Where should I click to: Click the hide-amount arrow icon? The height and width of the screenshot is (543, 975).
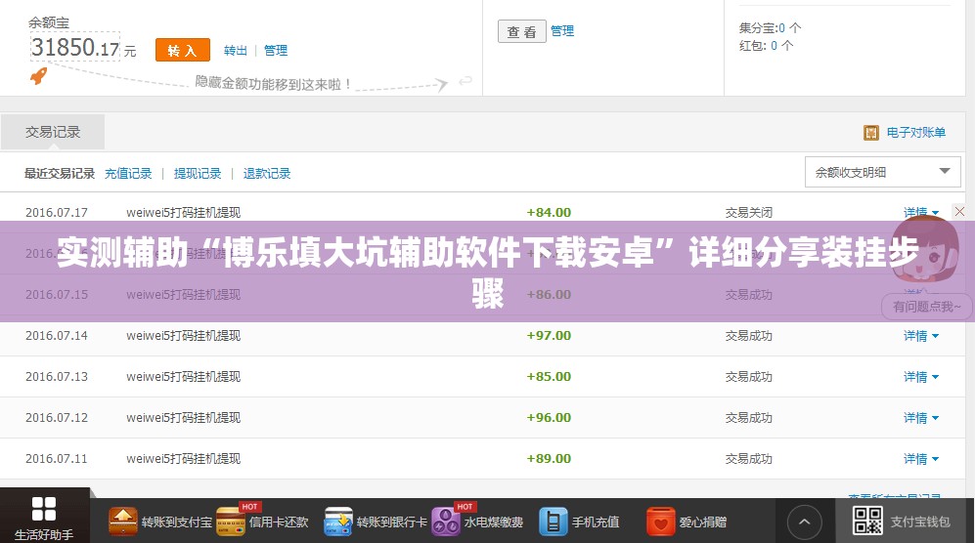[x=465, y=81]
